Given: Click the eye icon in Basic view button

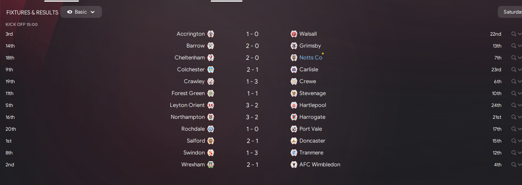Looking at the screenshot, I should coord(70,12).
